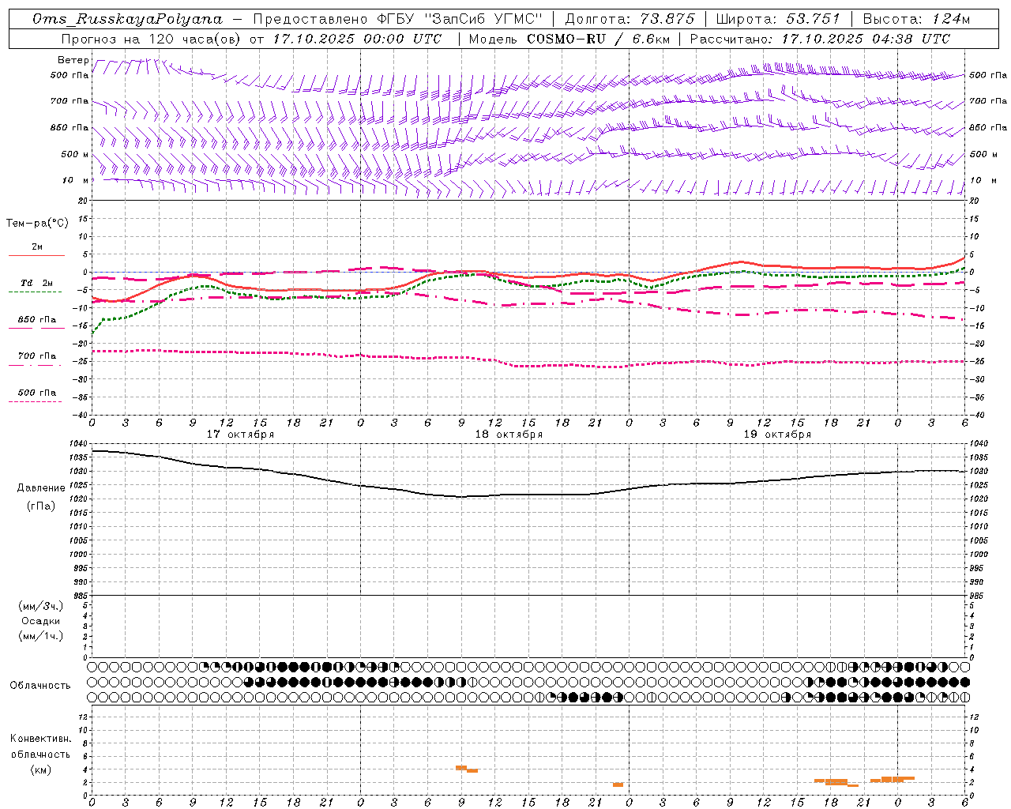The height and width of the screenshot is (809, 1011).
Task: Click the 850 гПа label in temperature legend
Action: tap(37, 320)
